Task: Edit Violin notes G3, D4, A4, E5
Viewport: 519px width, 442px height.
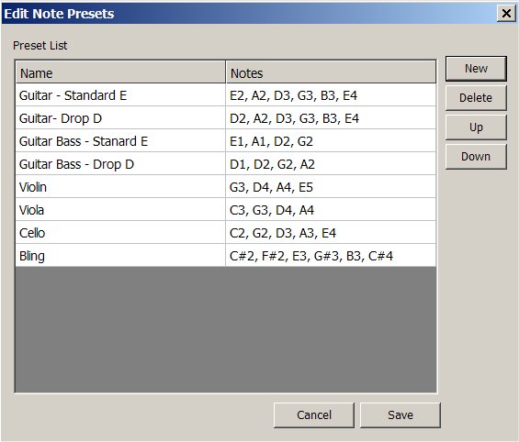Action: (331, 187)
